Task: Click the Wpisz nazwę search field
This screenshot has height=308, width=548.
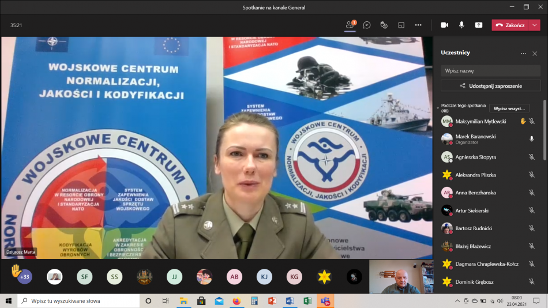Action: click(490, 70)
